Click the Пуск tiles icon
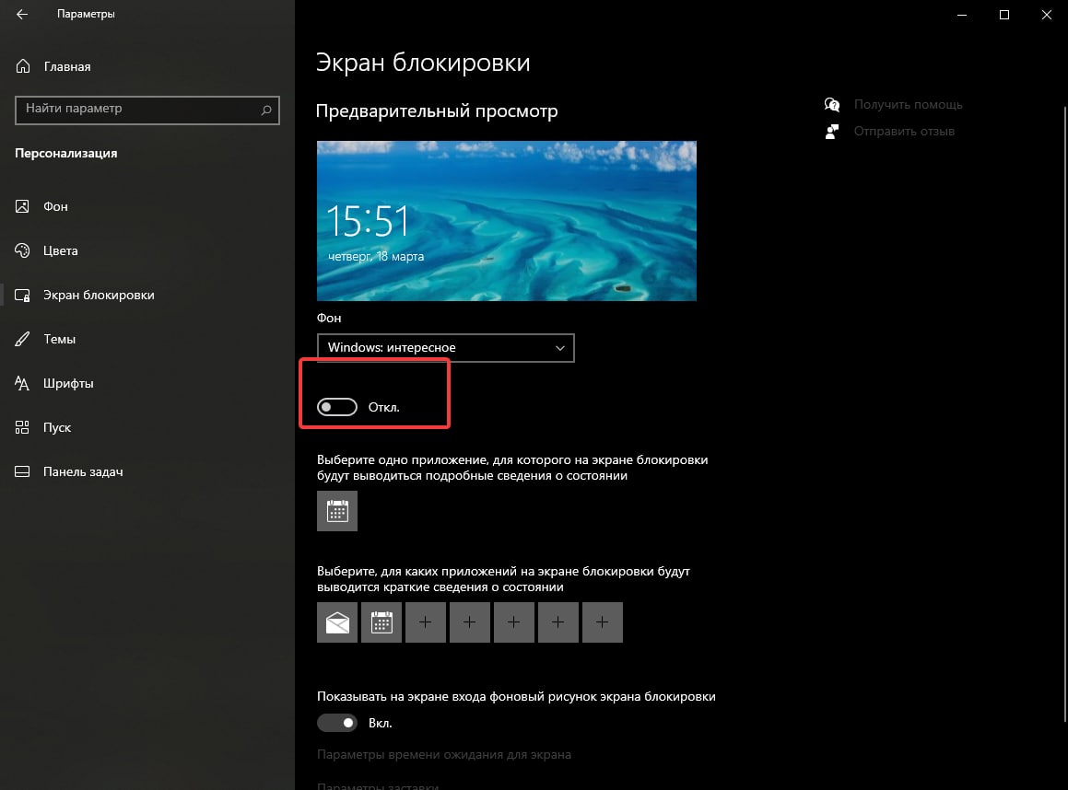Viewport: 1068px width, 790px height. 22,427
